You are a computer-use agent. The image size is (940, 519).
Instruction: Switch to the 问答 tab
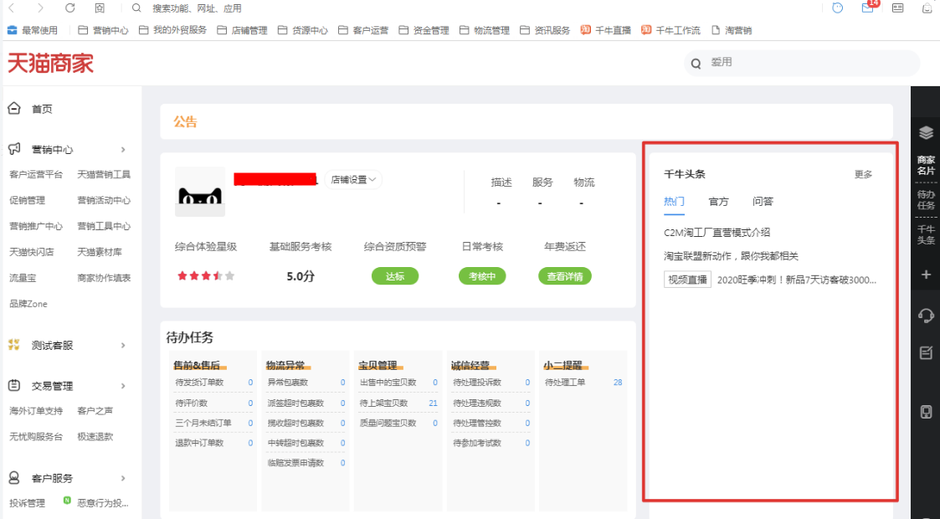[763, 202]
